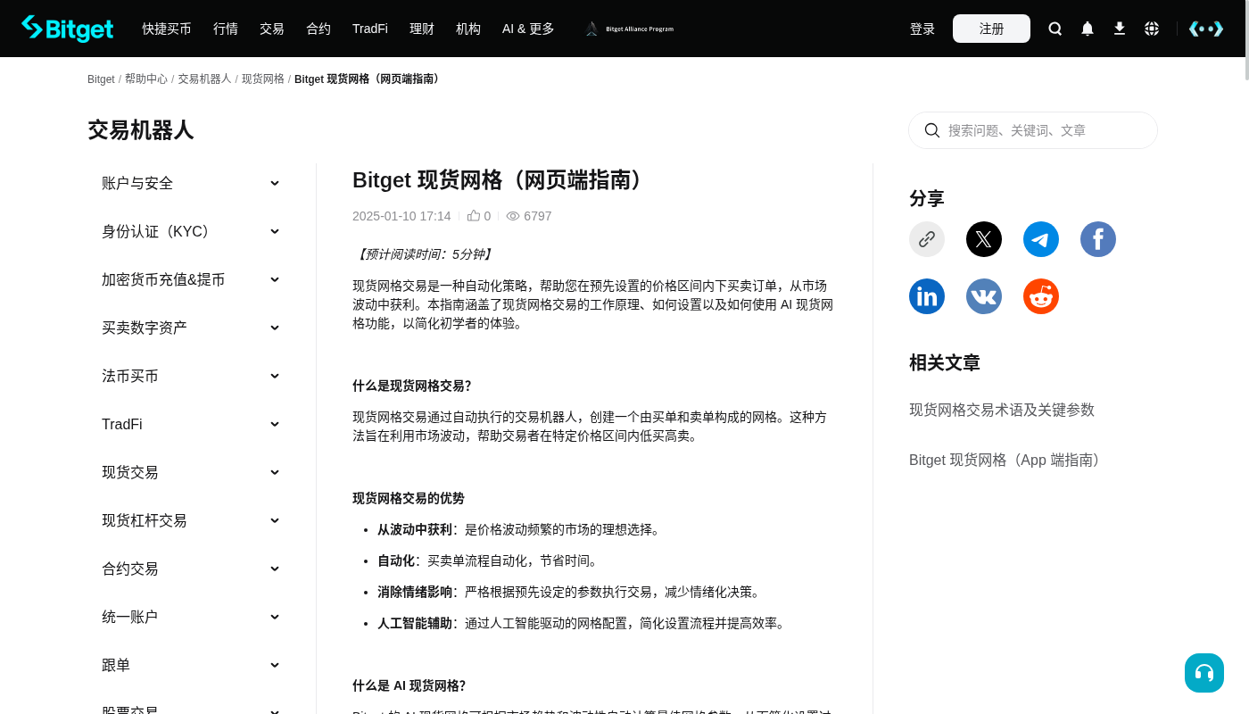Screen dimensions: 1249x714
Task: Open AI & 更多 top menu
Action: tap(528, 29)
